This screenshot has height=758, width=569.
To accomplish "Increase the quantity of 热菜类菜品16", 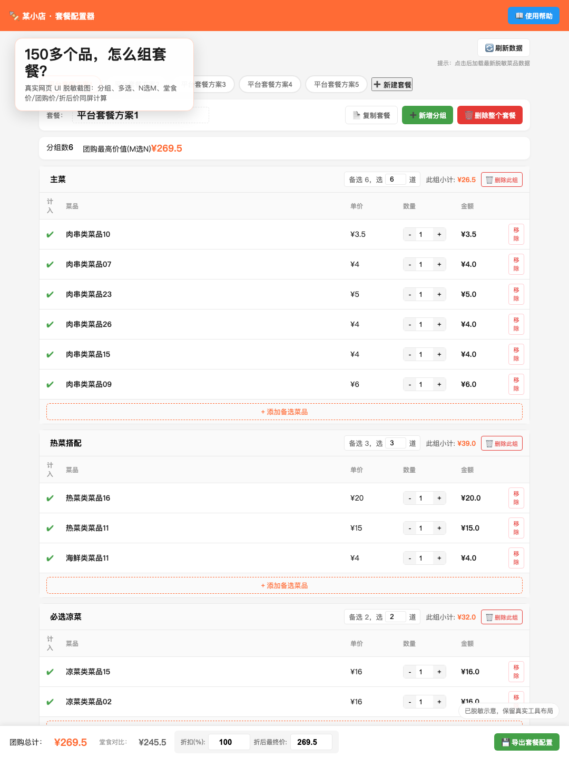I will pos(439,498).
